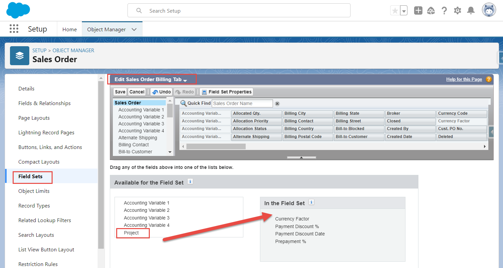This screenshot has width=503, height=268.
Task: Open the setup gear menu
Action: pyautogui.click(x=458, y=11)
